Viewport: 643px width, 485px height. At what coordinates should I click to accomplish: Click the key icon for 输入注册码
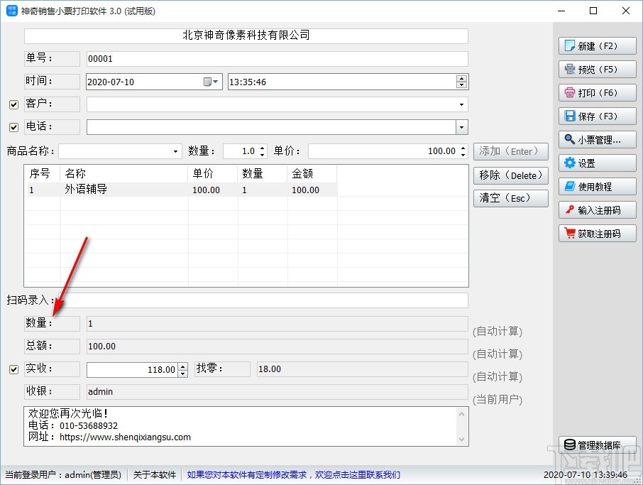pyautogui.click(x=570, y=209)
